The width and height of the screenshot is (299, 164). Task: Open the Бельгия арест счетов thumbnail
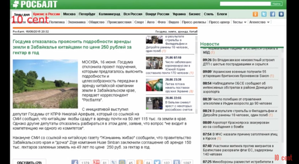(154, 103)
